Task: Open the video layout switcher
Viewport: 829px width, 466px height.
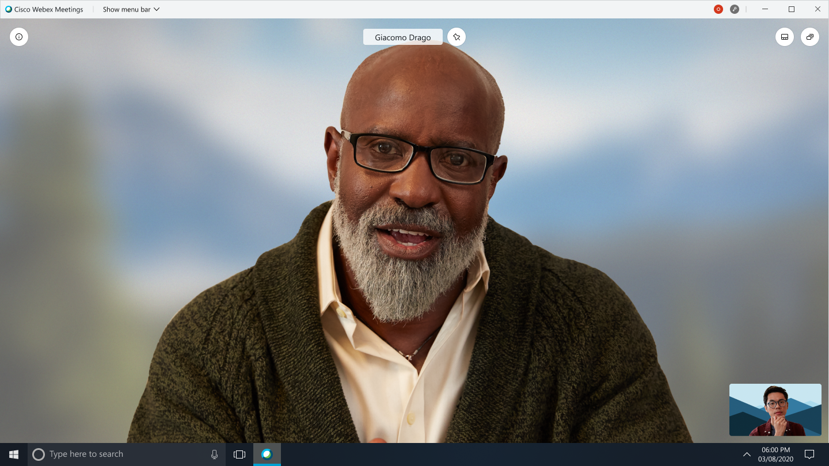Action: (x=785, y=37)
